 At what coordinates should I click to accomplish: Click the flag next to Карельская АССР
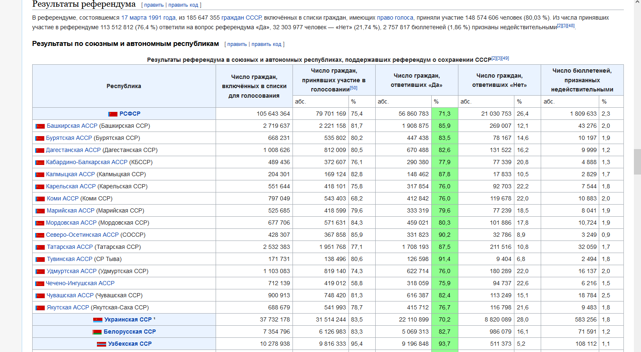(40, 187)
